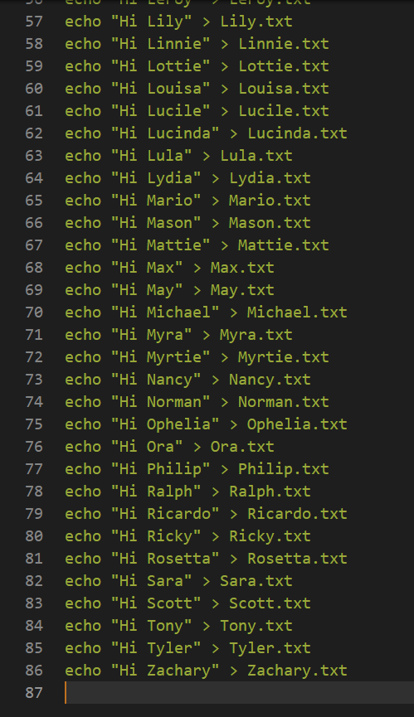Click the empty highlighted line 87
Viewport: 414px width, 717px height.
click(x=239, y=693)
